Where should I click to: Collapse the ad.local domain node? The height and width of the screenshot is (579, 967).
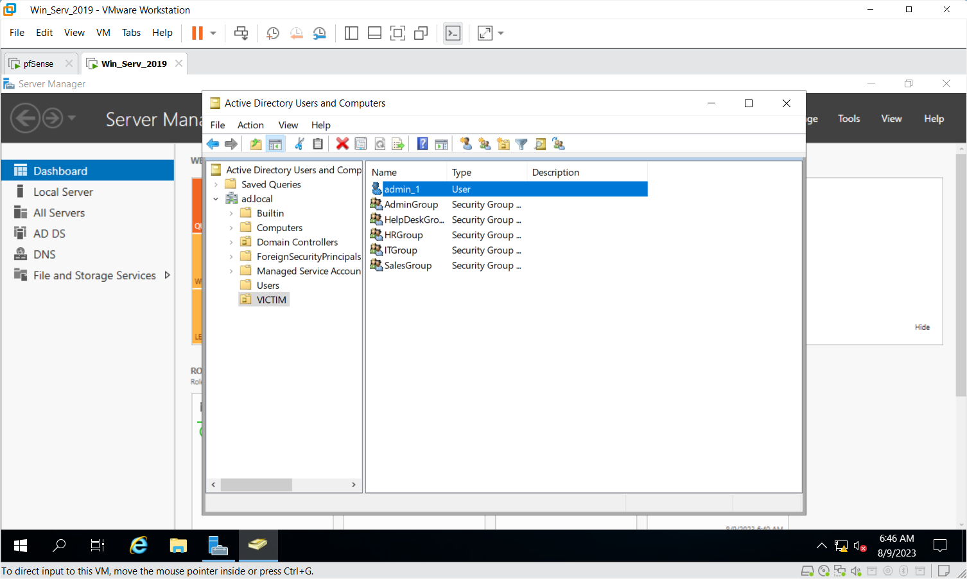coord(216,199)
